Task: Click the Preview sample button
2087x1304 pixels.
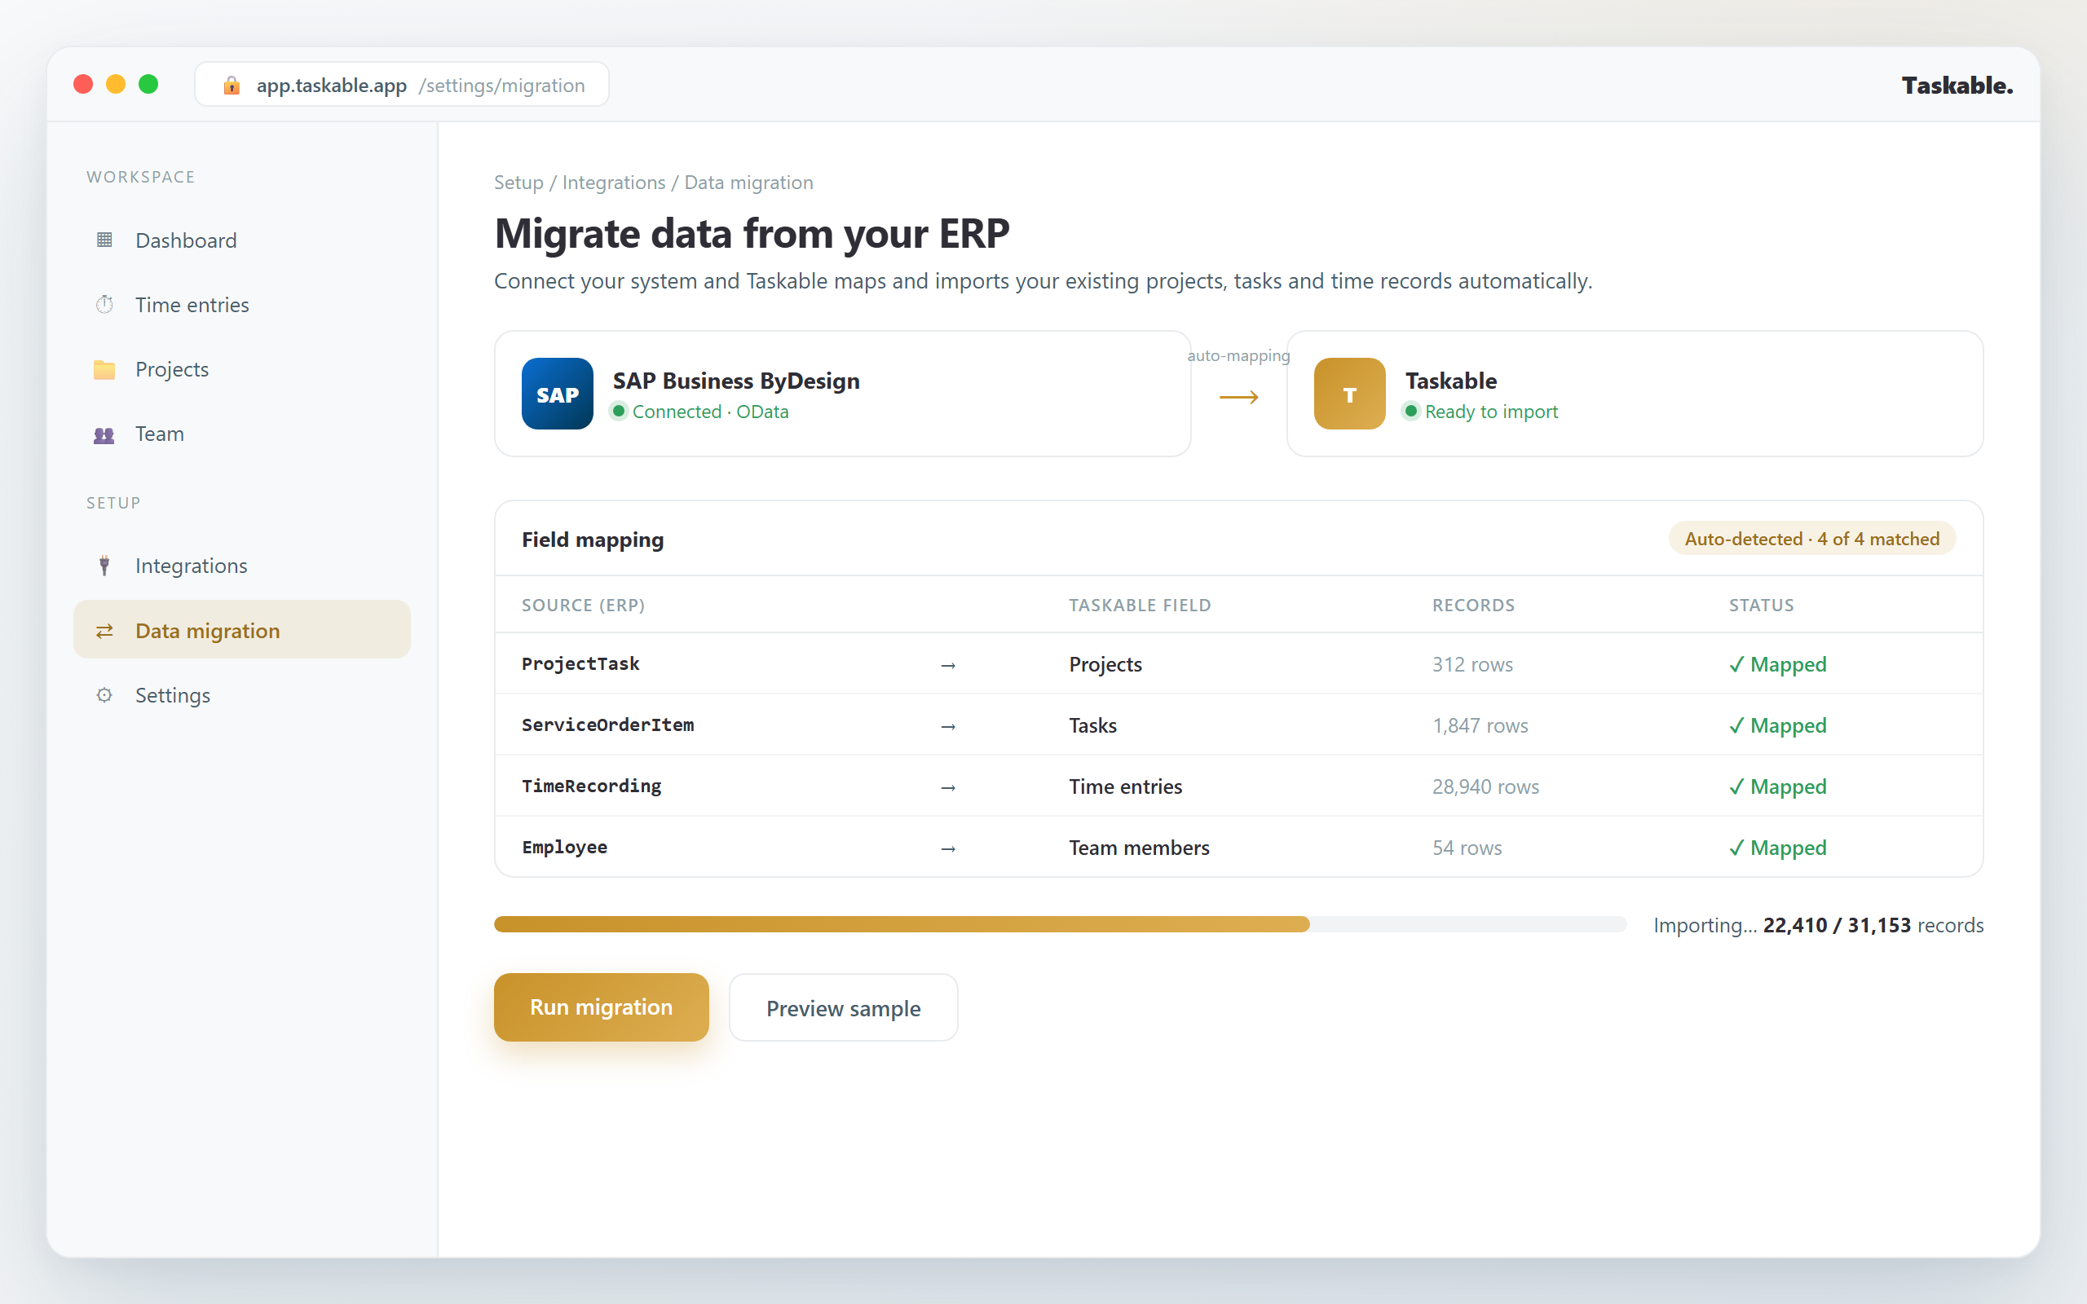Action: [x=844, y=1007]
